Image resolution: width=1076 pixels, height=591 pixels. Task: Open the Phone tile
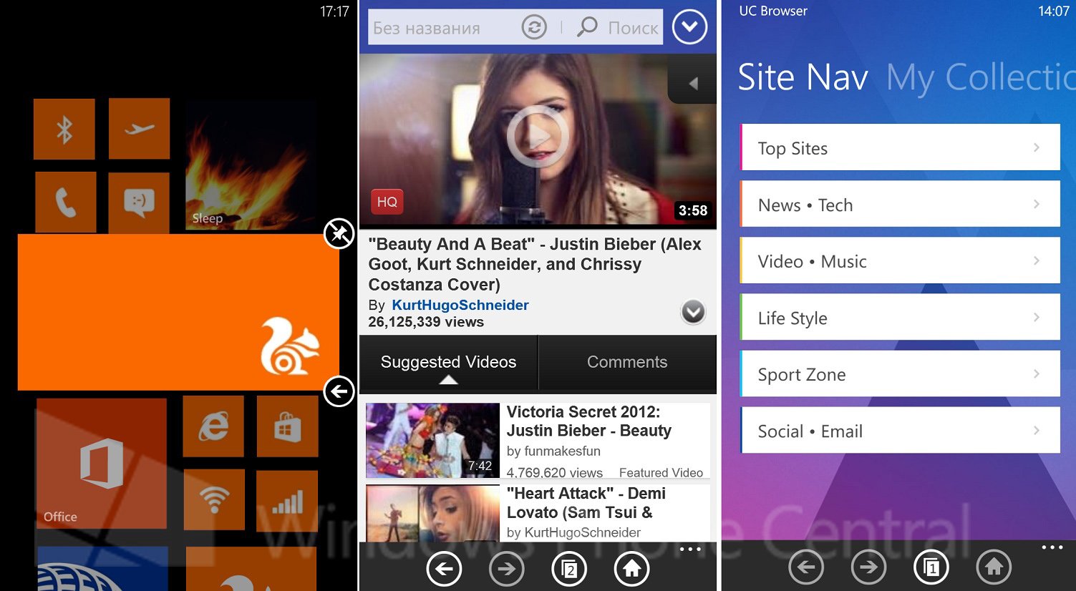[x=65, y=202]
